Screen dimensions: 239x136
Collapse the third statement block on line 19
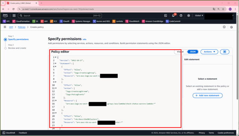(x=56, y=113)
